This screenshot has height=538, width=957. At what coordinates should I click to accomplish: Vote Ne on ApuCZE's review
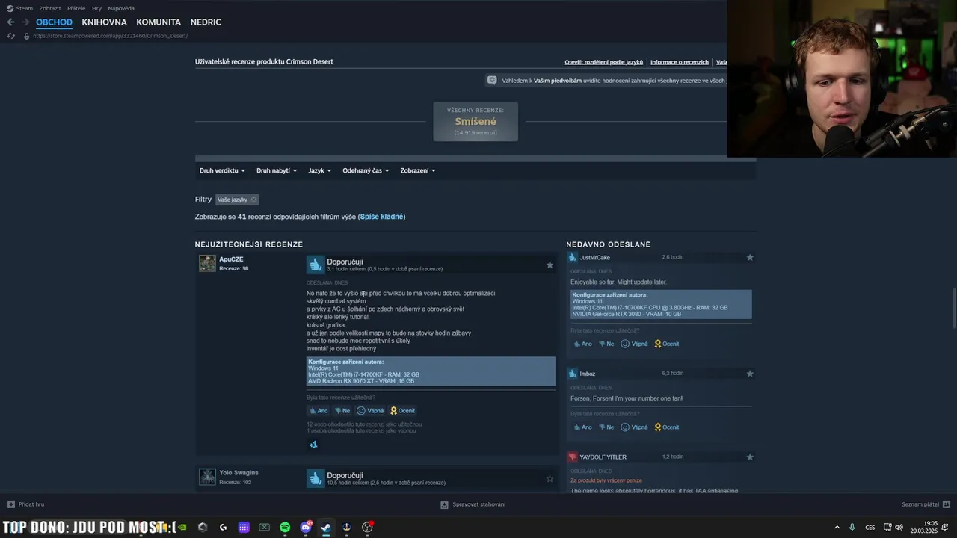[342, 410]
